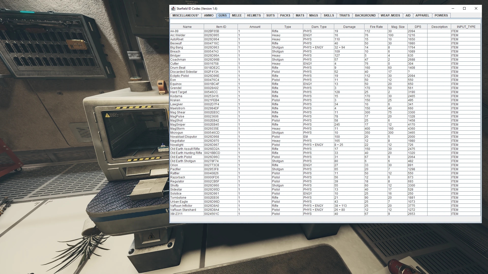The height and width of the screenshot is (274, 488).
Task: Select the Arc Welder name cell
Action: [187, 35]
